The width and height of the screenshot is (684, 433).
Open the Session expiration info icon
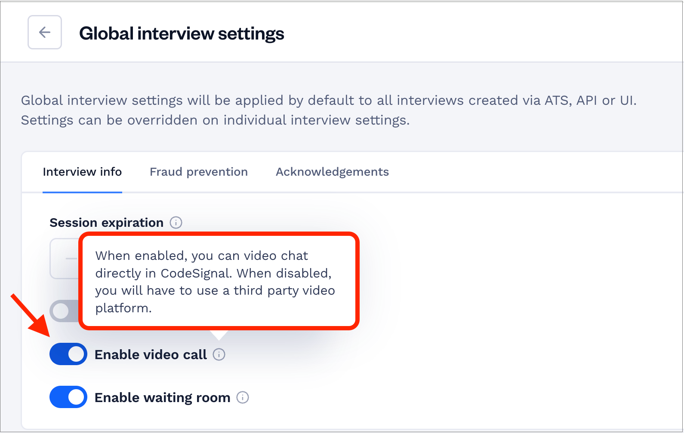(x=176, y=223)
